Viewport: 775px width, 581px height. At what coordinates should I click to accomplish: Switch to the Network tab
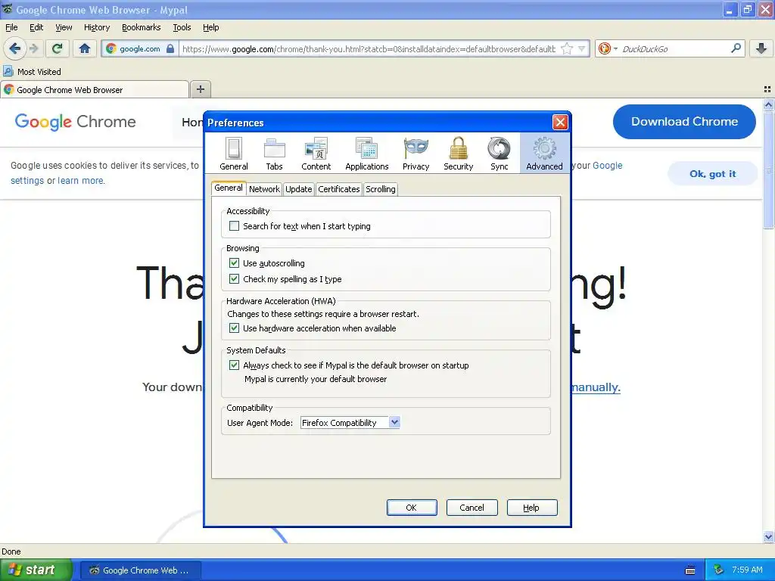264,188
